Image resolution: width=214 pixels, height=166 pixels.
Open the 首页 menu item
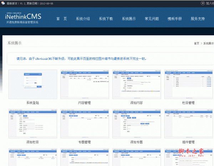62,19
